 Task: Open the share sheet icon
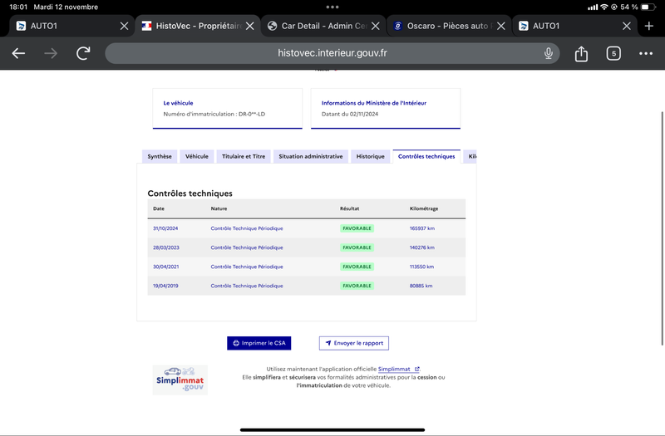pos(581,53)
